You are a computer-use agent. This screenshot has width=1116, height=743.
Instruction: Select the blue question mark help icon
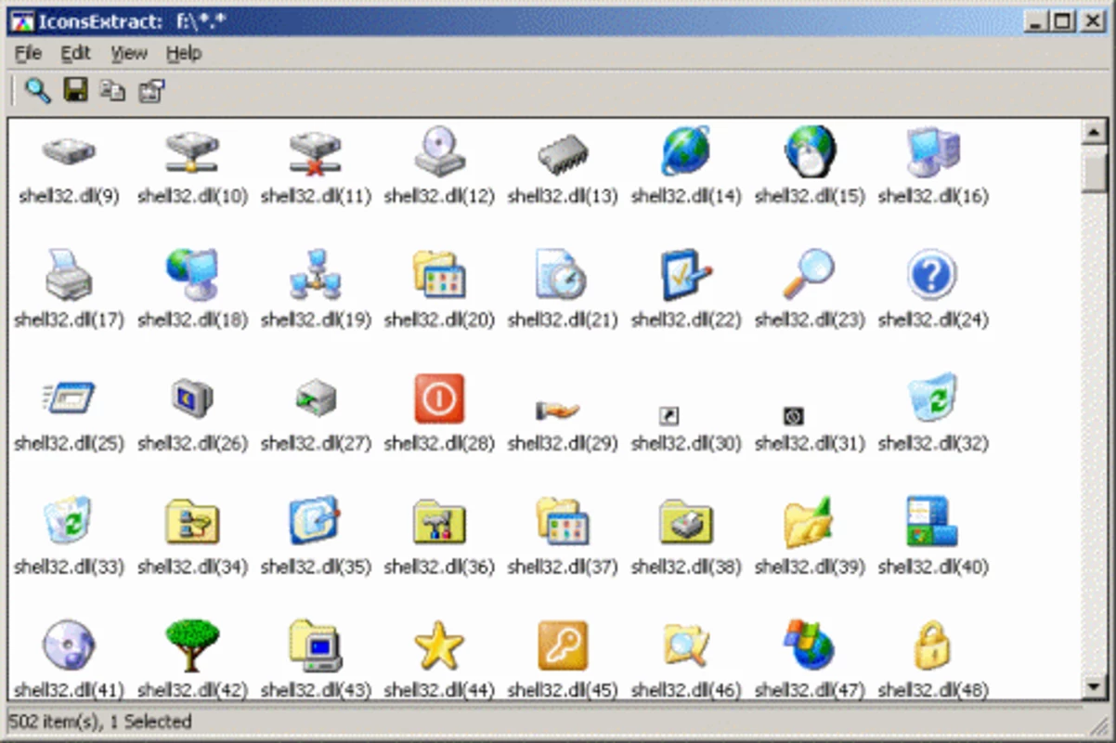[x=933, y=275]
